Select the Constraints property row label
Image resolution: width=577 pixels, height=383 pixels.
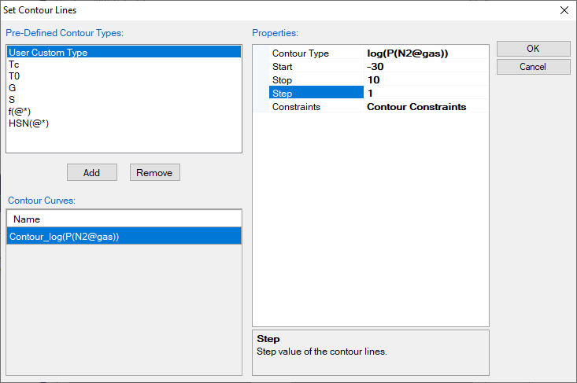[296, 107]
